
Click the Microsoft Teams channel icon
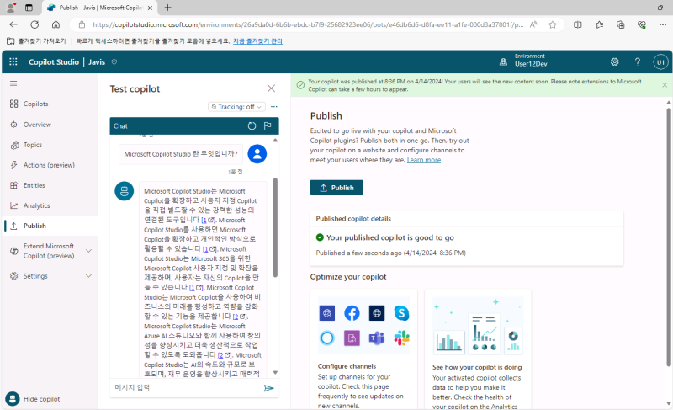[377, 338]
